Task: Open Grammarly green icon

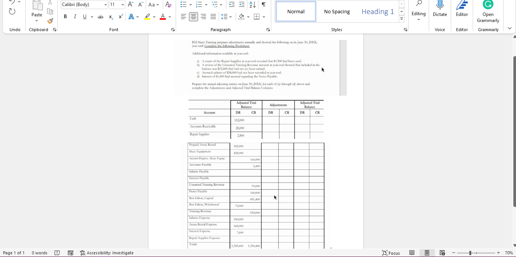Action: (x=488, y=5)
